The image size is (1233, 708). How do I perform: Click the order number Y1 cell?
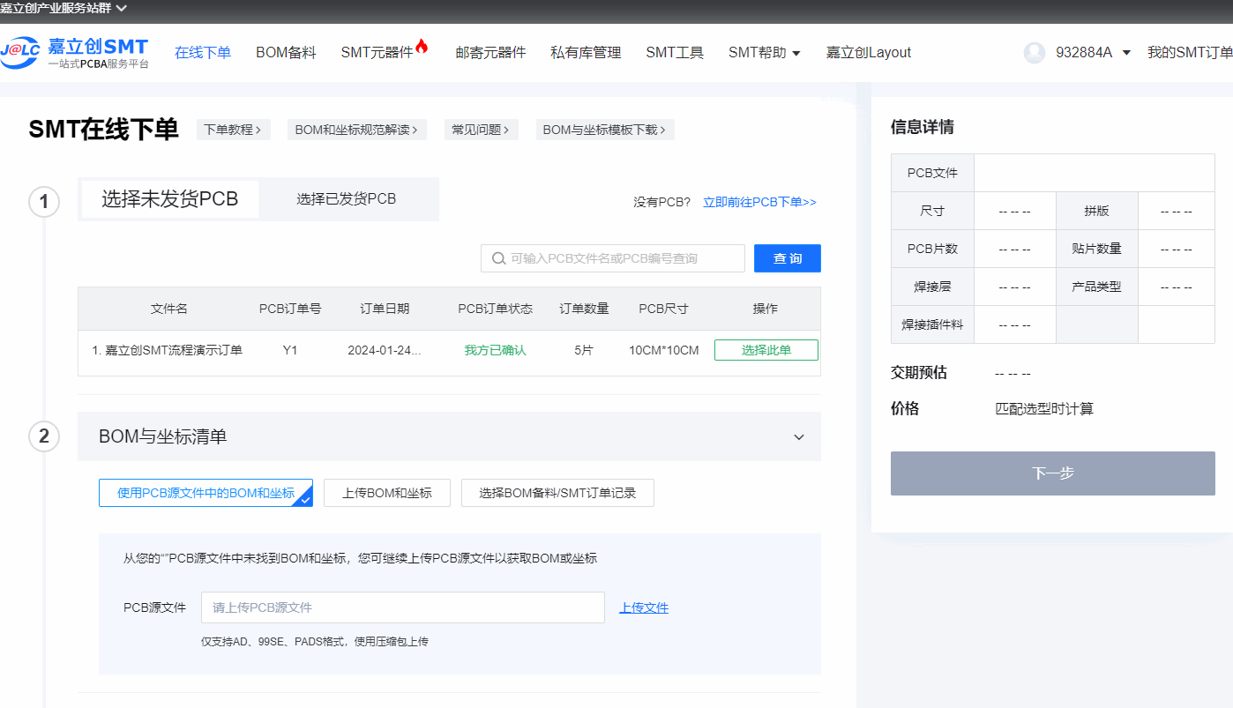(290, 350)
